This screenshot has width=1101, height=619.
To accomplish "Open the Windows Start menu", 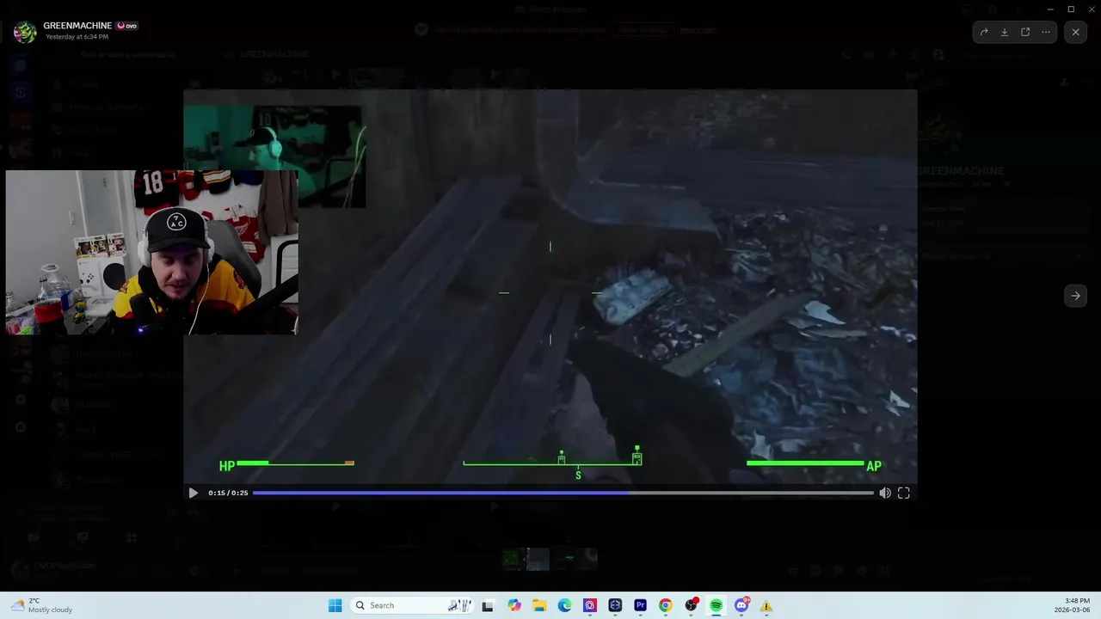I will (x=335, y=605).
